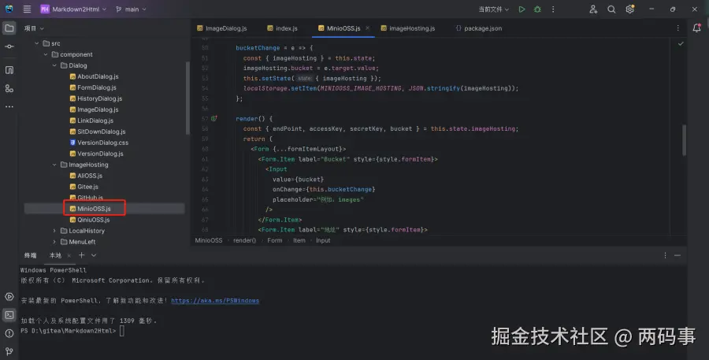The width and height of the screenshot is (709, 360).
Task: Open Search Everywhere magnifier
Action: tap(611, 9)
